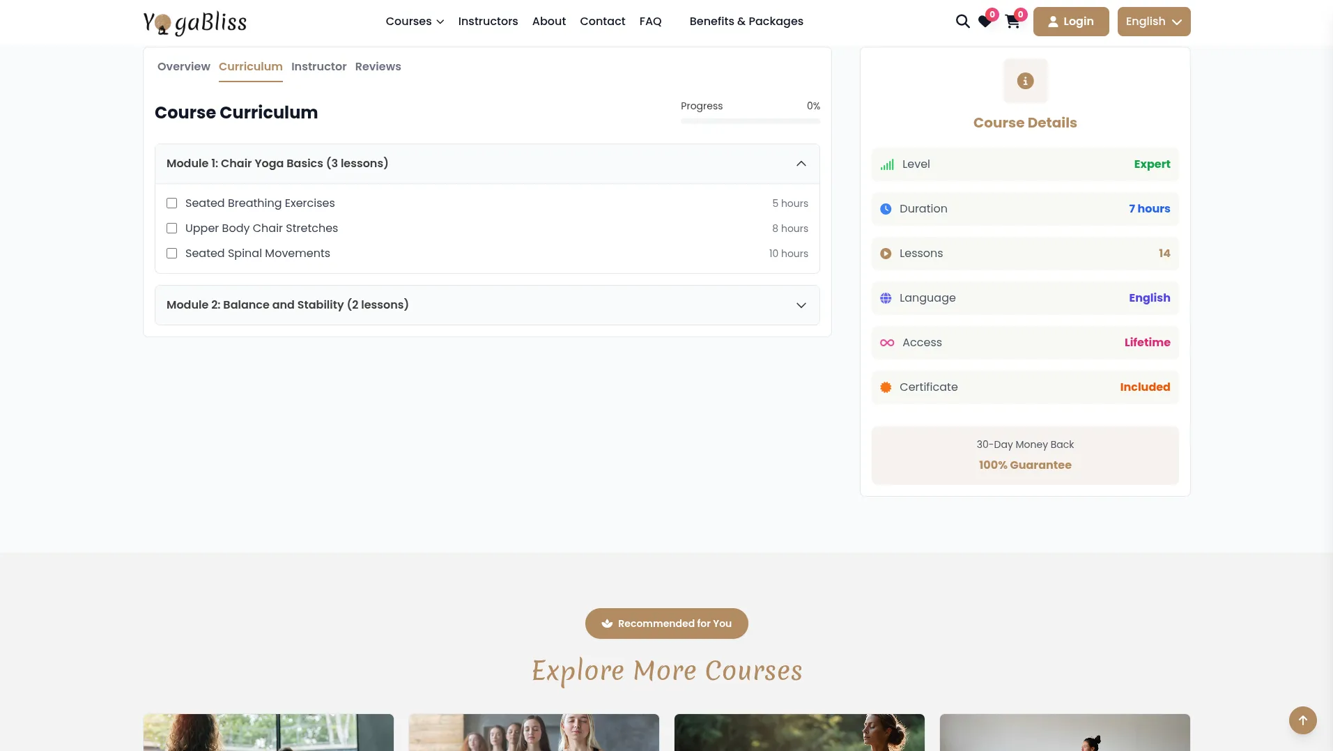
Task: Open the shopping cart icon
Action: click(x=1012, y=22)
